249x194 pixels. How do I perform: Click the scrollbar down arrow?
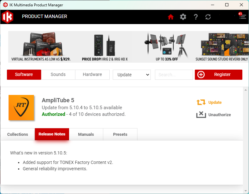point(246,191)
